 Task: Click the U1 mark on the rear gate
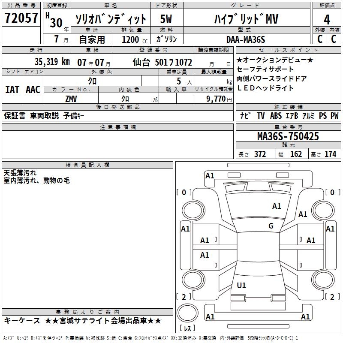point(241,285)
